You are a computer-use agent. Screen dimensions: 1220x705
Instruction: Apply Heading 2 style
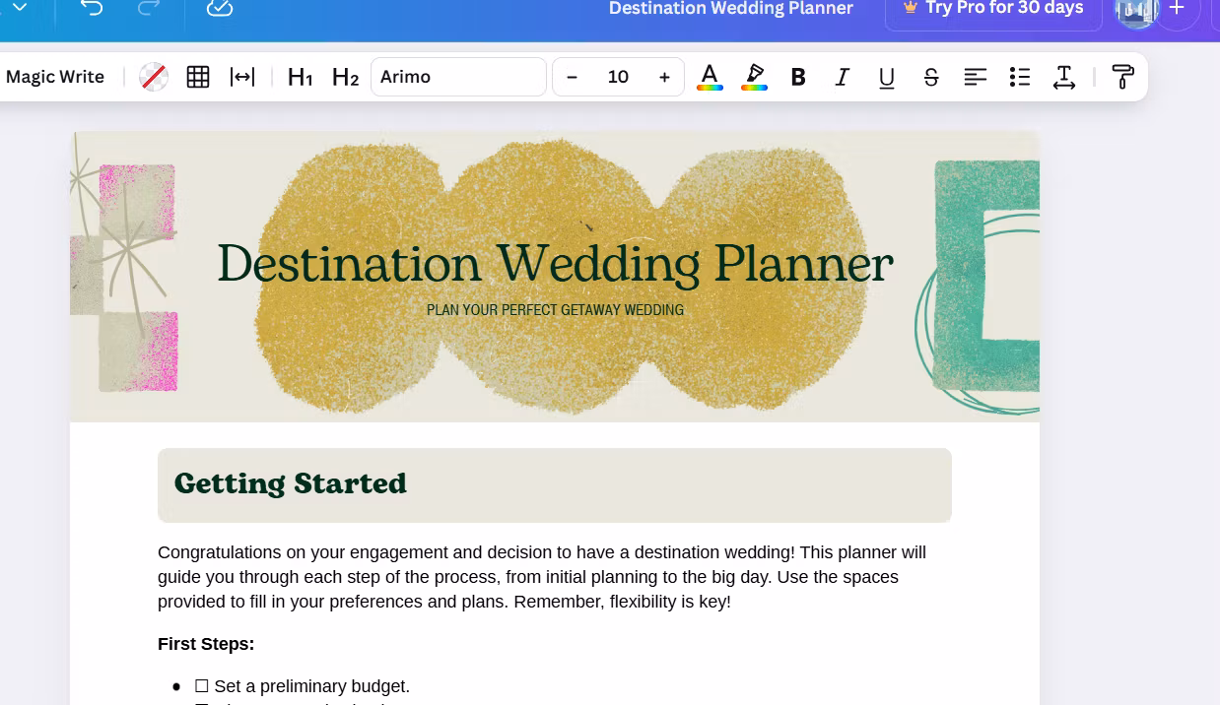(345, 77)
